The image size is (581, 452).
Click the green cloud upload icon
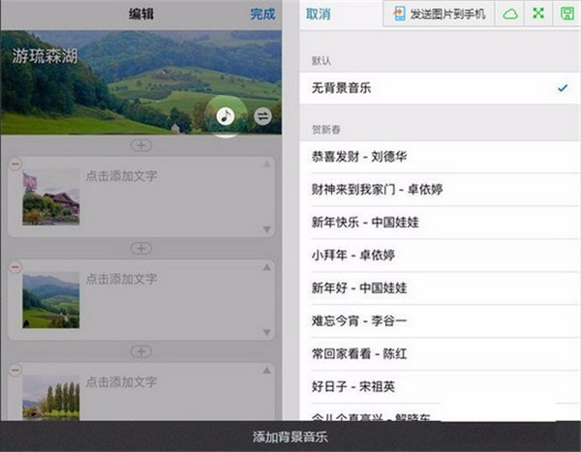(509, 14)
